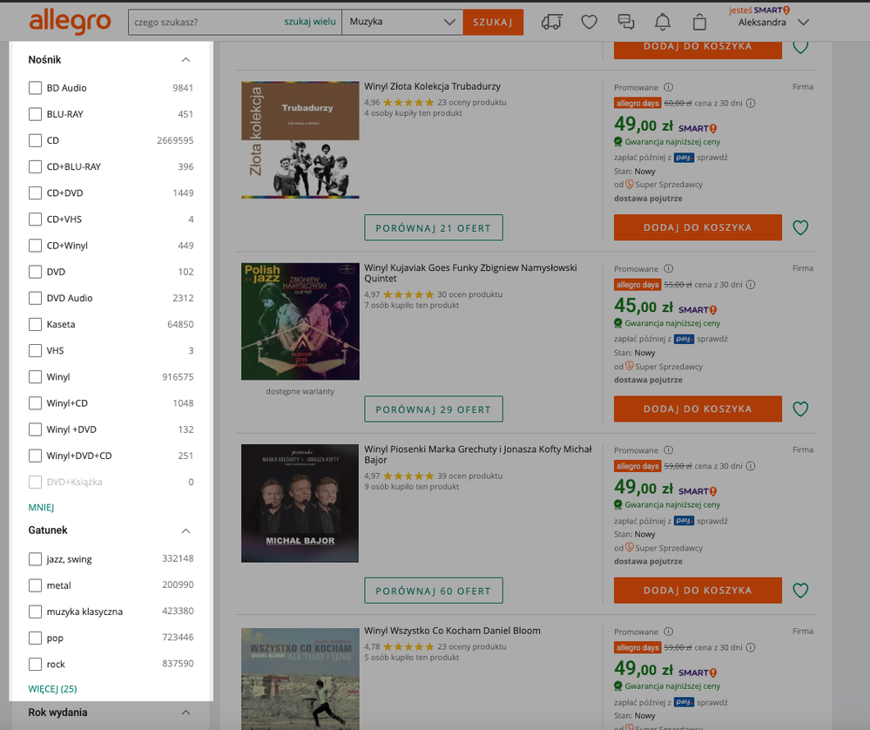Image resolution: width=870 pixels, height=730 pixels.
Task: Open the Allegro home page logo
Action: pos(70,22)
